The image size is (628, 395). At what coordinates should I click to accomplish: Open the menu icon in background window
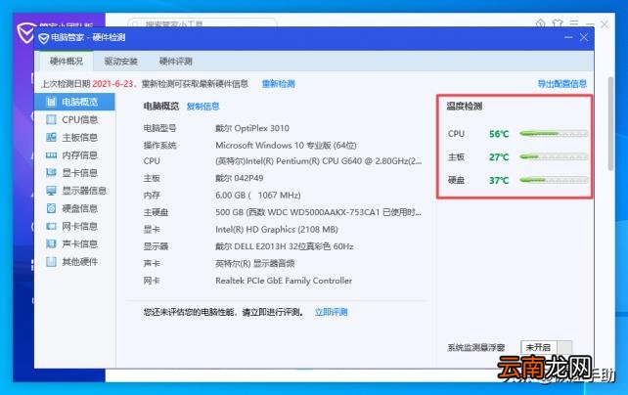coord(574,23)
